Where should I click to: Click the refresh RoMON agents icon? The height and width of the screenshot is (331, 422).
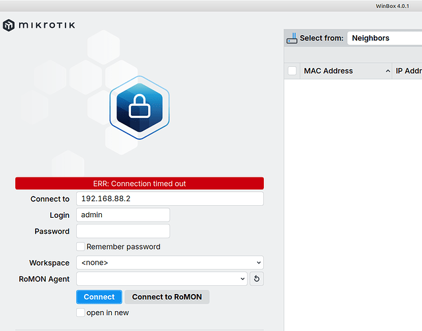click(x=257, y=279)
